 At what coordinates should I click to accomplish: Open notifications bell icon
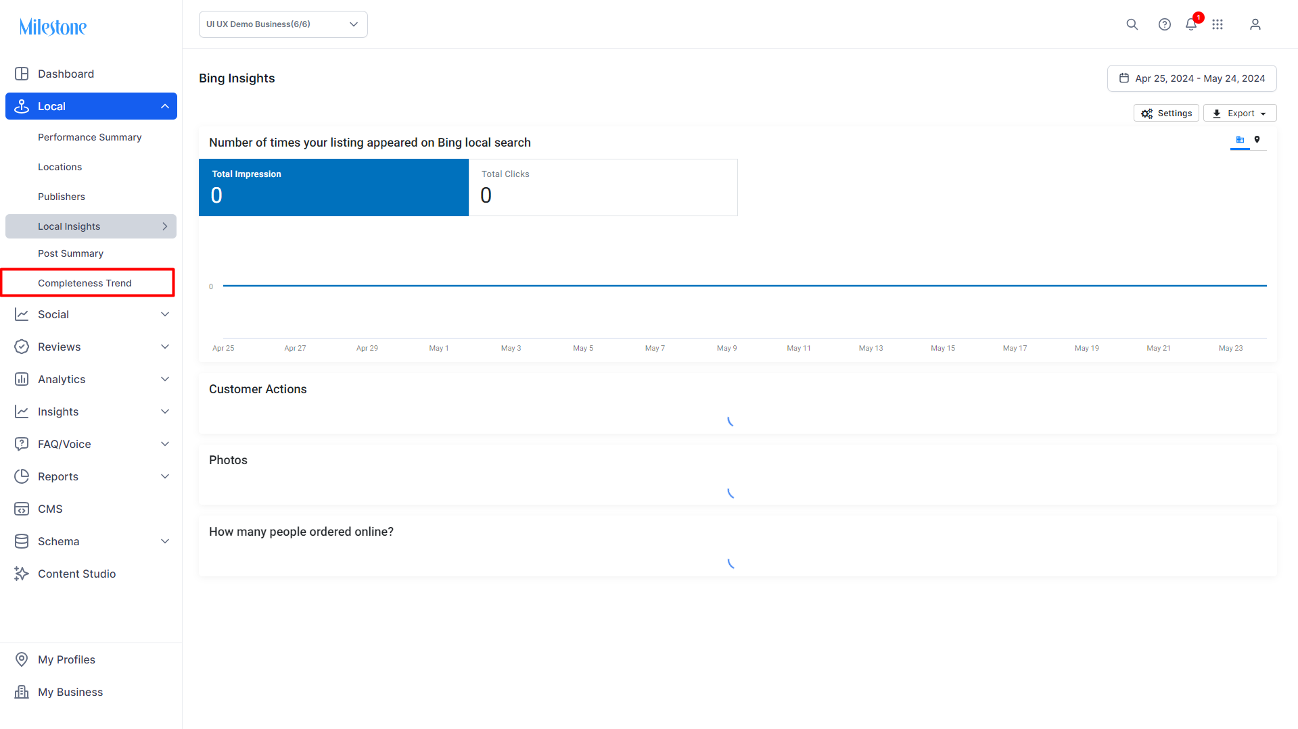1191,24
